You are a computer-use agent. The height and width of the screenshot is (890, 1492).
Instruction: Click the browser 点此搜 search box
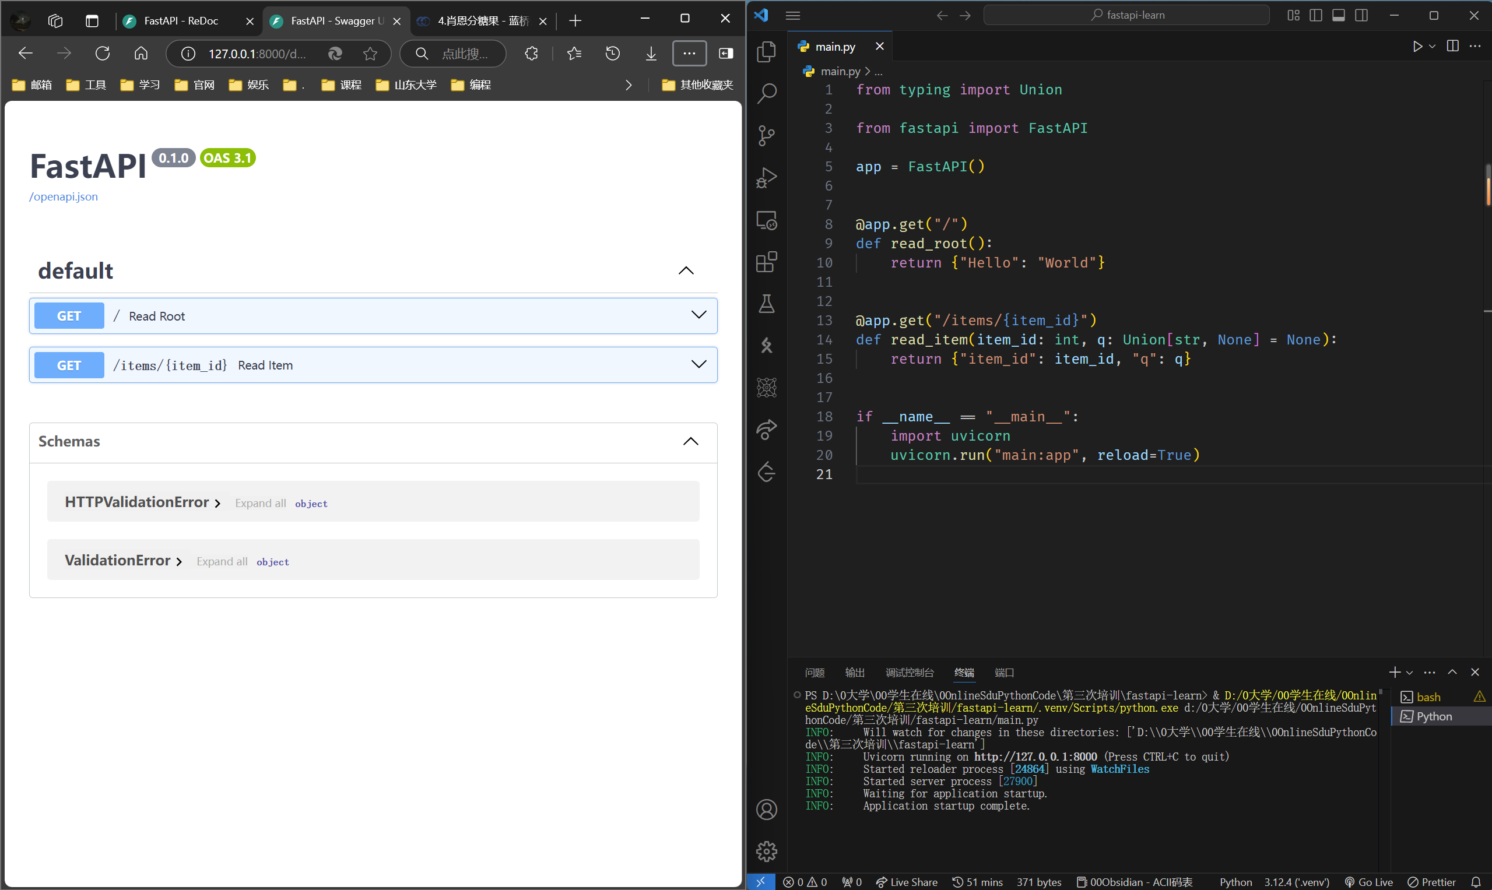coord(453,54)
